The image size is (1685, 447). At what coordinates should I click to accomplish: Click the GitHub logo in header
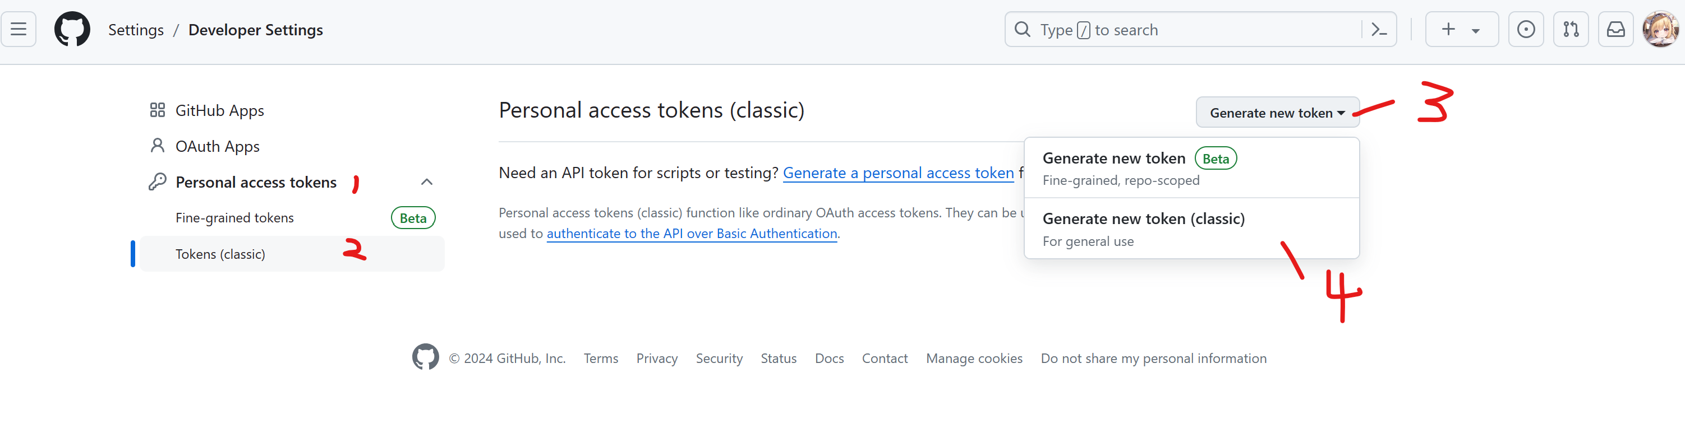pyautogui.click(x=72, y=29)
